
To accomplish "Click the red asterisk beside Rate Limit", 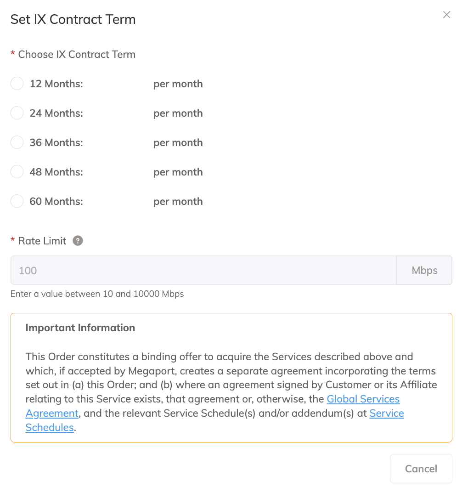I will (x=12, y=240).
